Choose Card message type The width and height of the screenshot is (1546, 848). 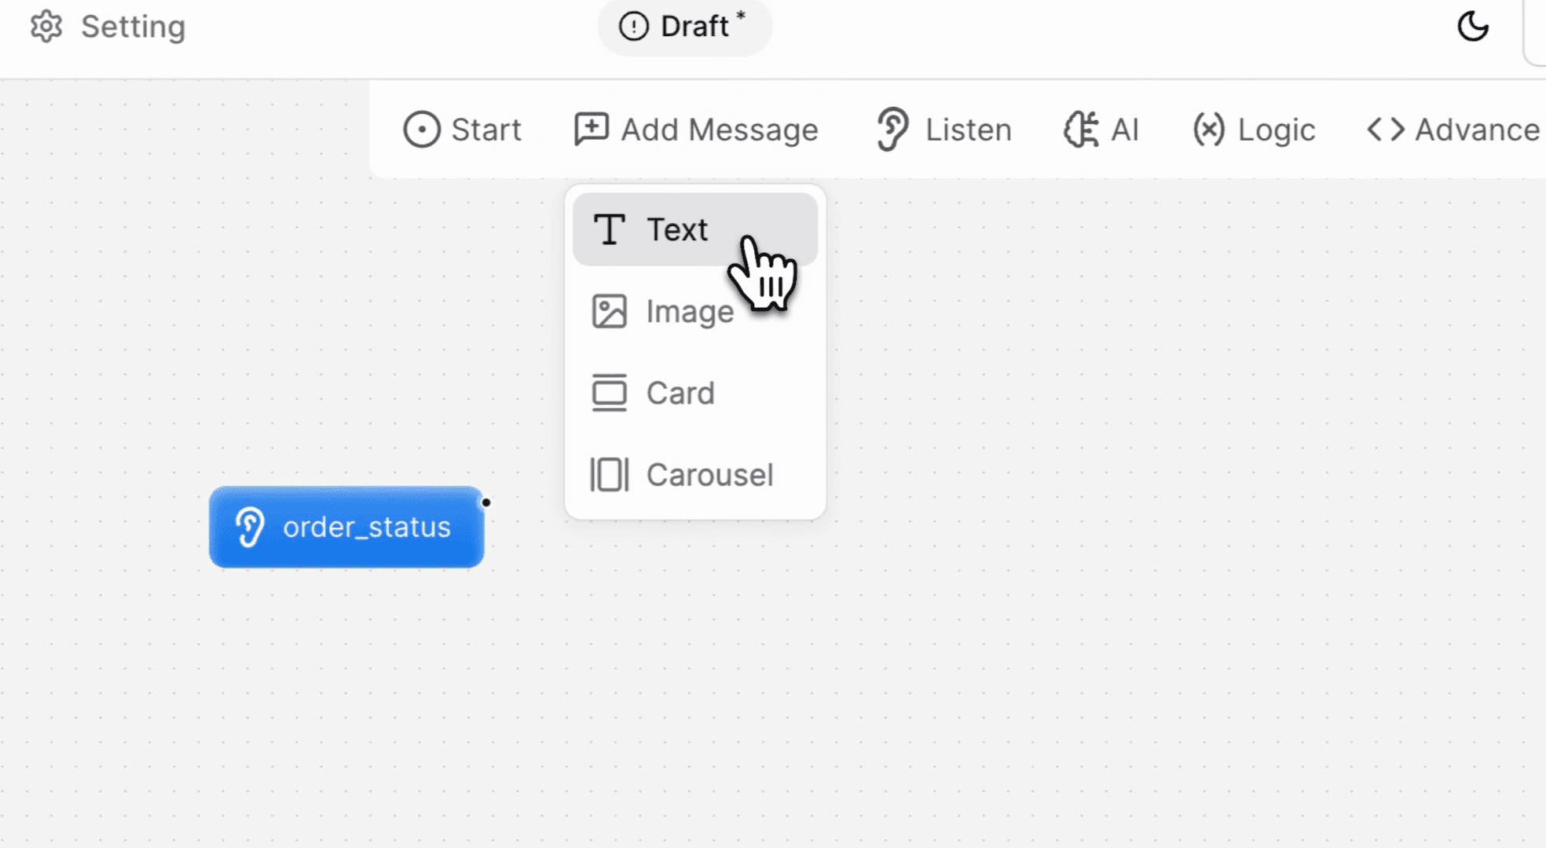point(680,393)
